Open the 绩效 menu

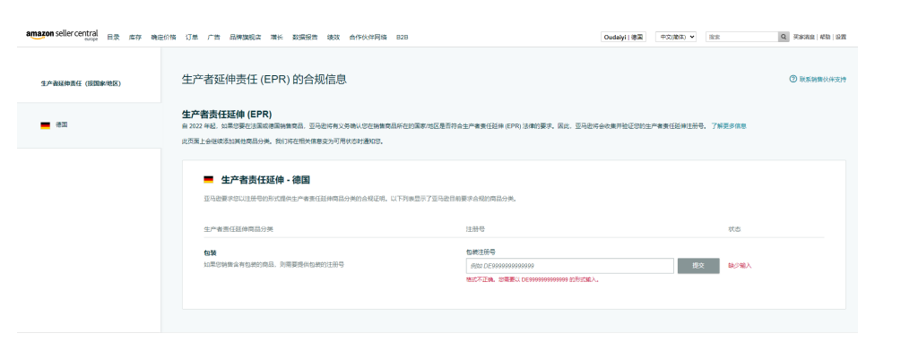point(334,38)
